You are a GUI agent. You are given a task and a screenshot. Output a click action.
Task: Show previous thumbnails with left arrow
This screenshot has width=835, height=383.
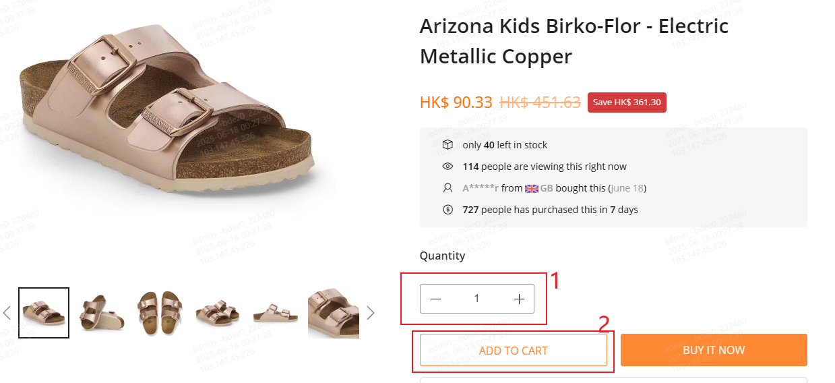click(x=7, y=313)
